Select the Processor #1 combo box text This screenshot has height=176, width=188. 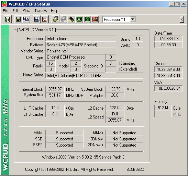pyautogui.click(x=116, y=20)
